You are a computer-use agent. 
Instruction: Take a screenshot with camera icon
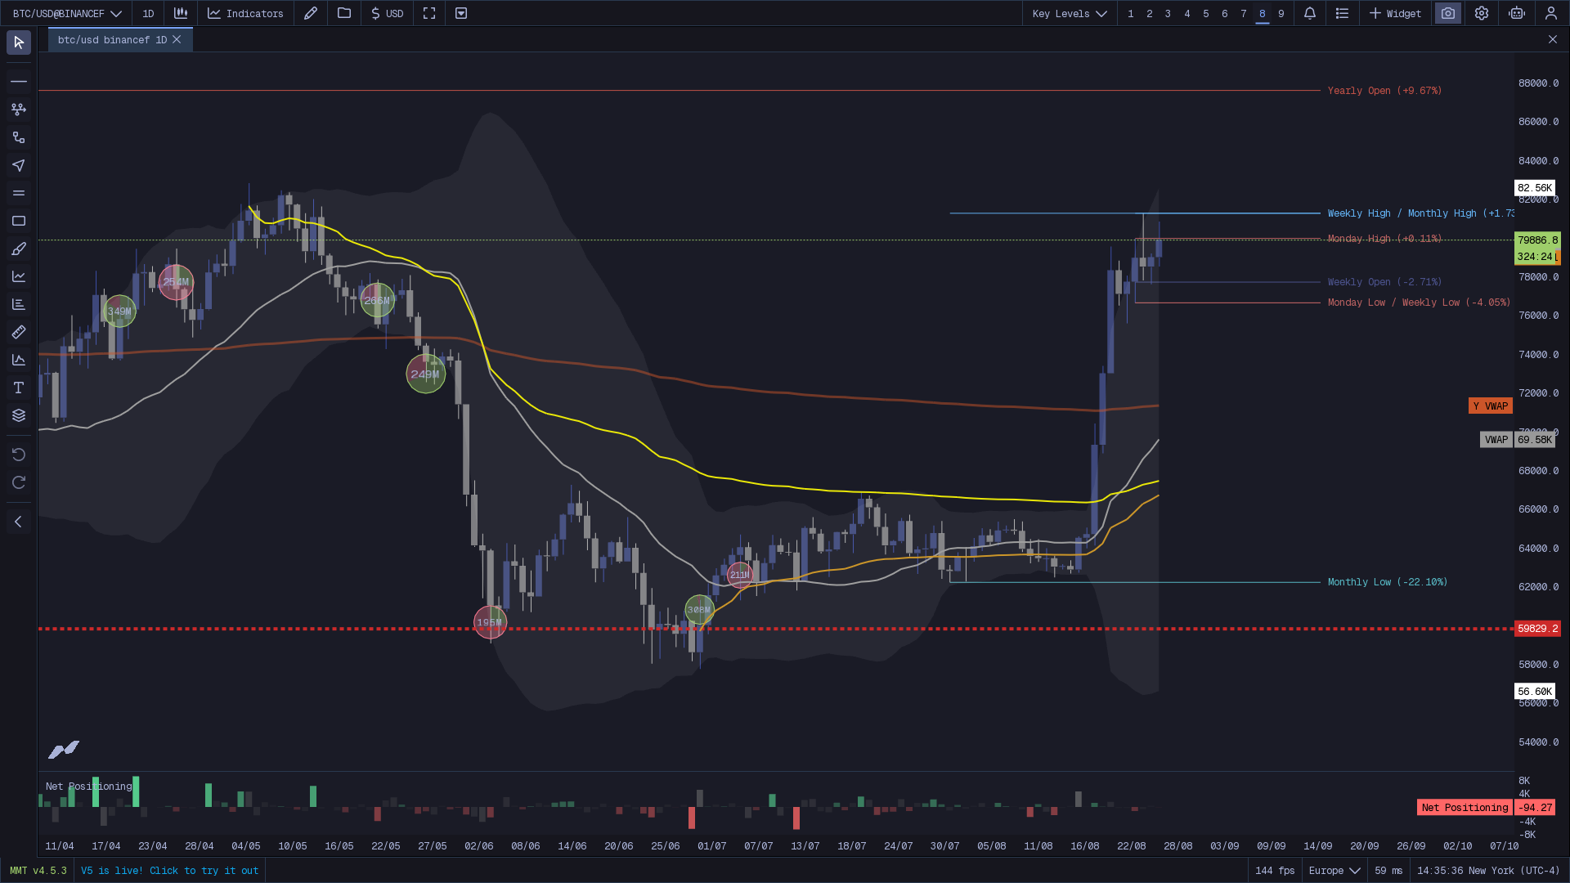[1448, 13]
